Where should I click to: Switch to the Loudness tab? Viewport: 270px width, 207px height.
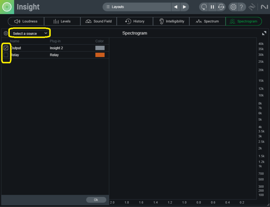point(26,21)
